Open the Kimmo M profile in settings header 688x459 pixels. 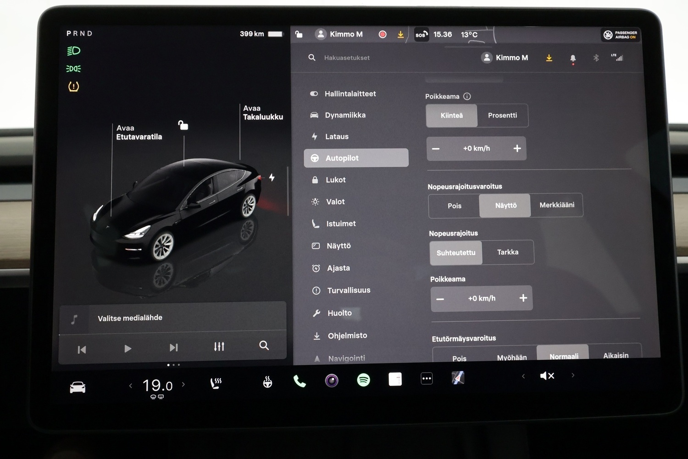tap(505, 57)
